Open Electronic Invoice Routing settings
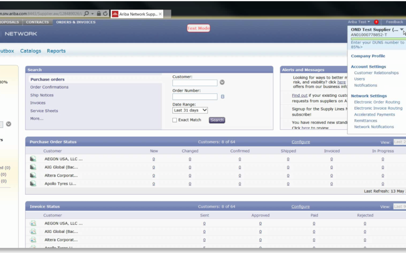Image resolution: width=406 pixels, height=253 pixels. [x=378, y=108]
